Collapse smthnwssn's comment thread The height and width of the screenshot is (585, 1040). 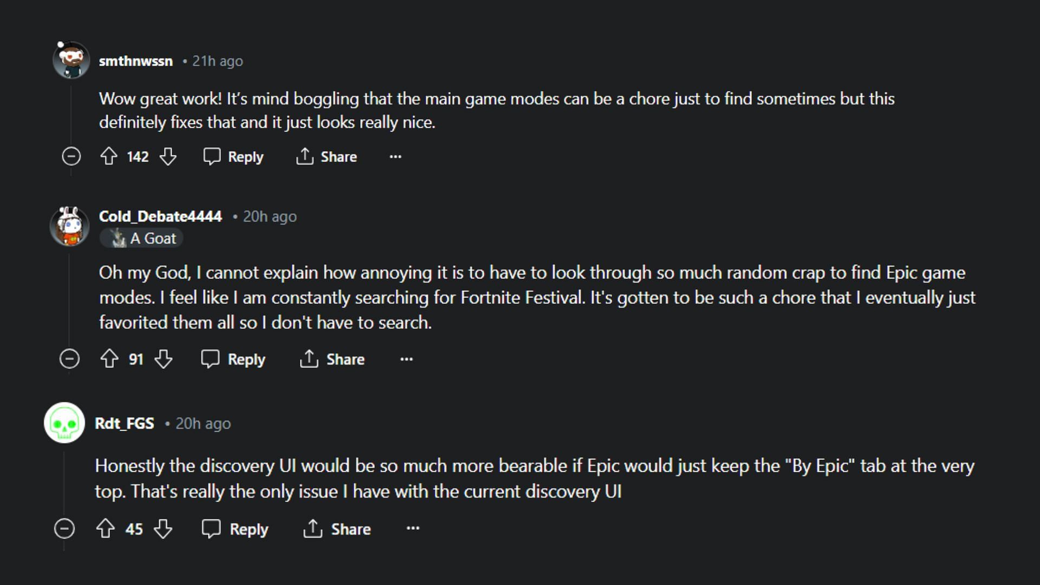(71, 157)
